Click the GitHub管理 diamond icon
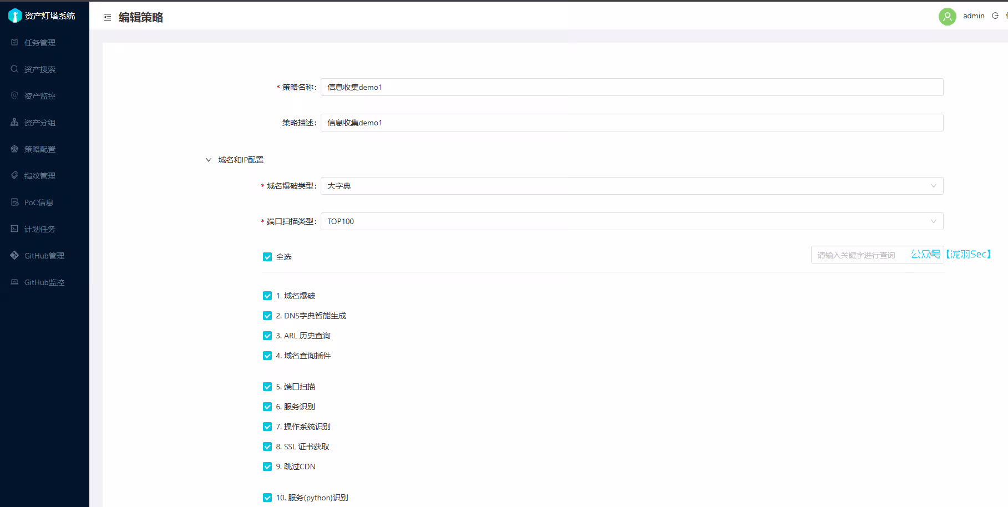1008x507 pixels. pos(14,255)
